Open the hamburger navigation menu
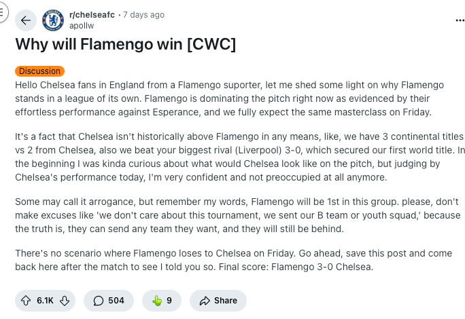 pyautogui.click(x=2, y=12)
